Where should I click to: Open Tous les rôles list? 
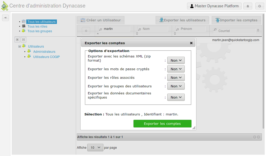tap(37, 27)
